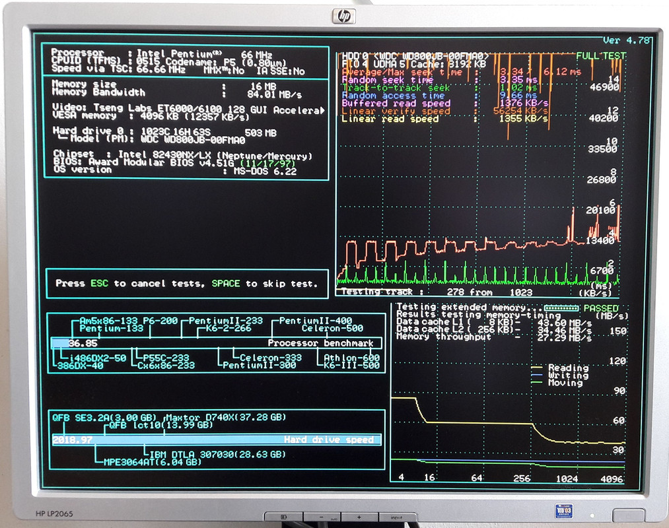Click the 'QFB lct10(13.99 GB)' drive marker

pyautogui.click(x=161, y=425)
